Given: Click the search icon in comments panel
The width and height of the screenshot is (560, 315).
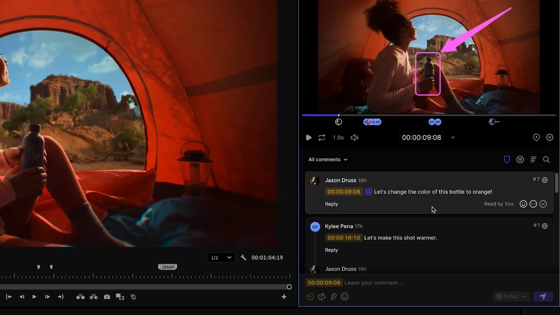Looking at the screenshot, I should [x=546, y=160].
